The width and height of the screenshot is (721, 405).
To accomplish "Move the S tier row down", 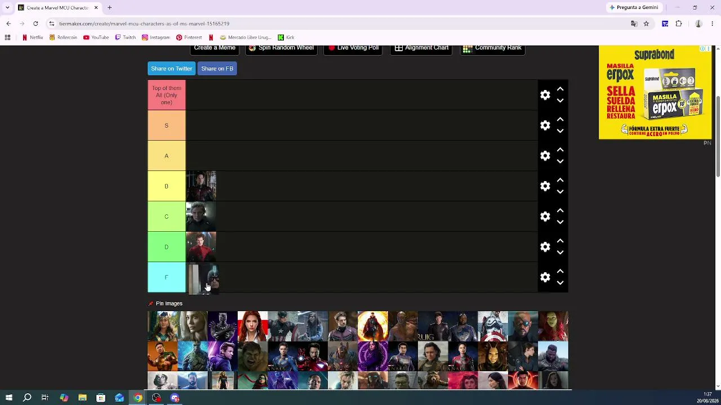I will 560,131.
